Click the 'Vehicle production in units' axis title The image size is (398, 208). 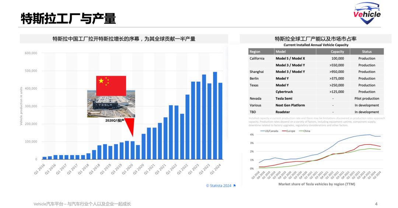click(21, 106)
